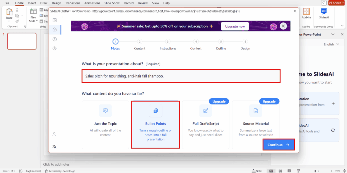Image resolution: width=347 pixels, height=173 pixels.
Task: Toggle the sidebar collapse panel icon
Action: coord(54,20)
